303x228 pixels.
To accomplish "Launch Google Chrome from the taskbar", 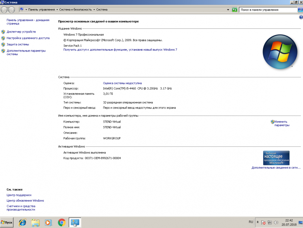I will [61, 223].
